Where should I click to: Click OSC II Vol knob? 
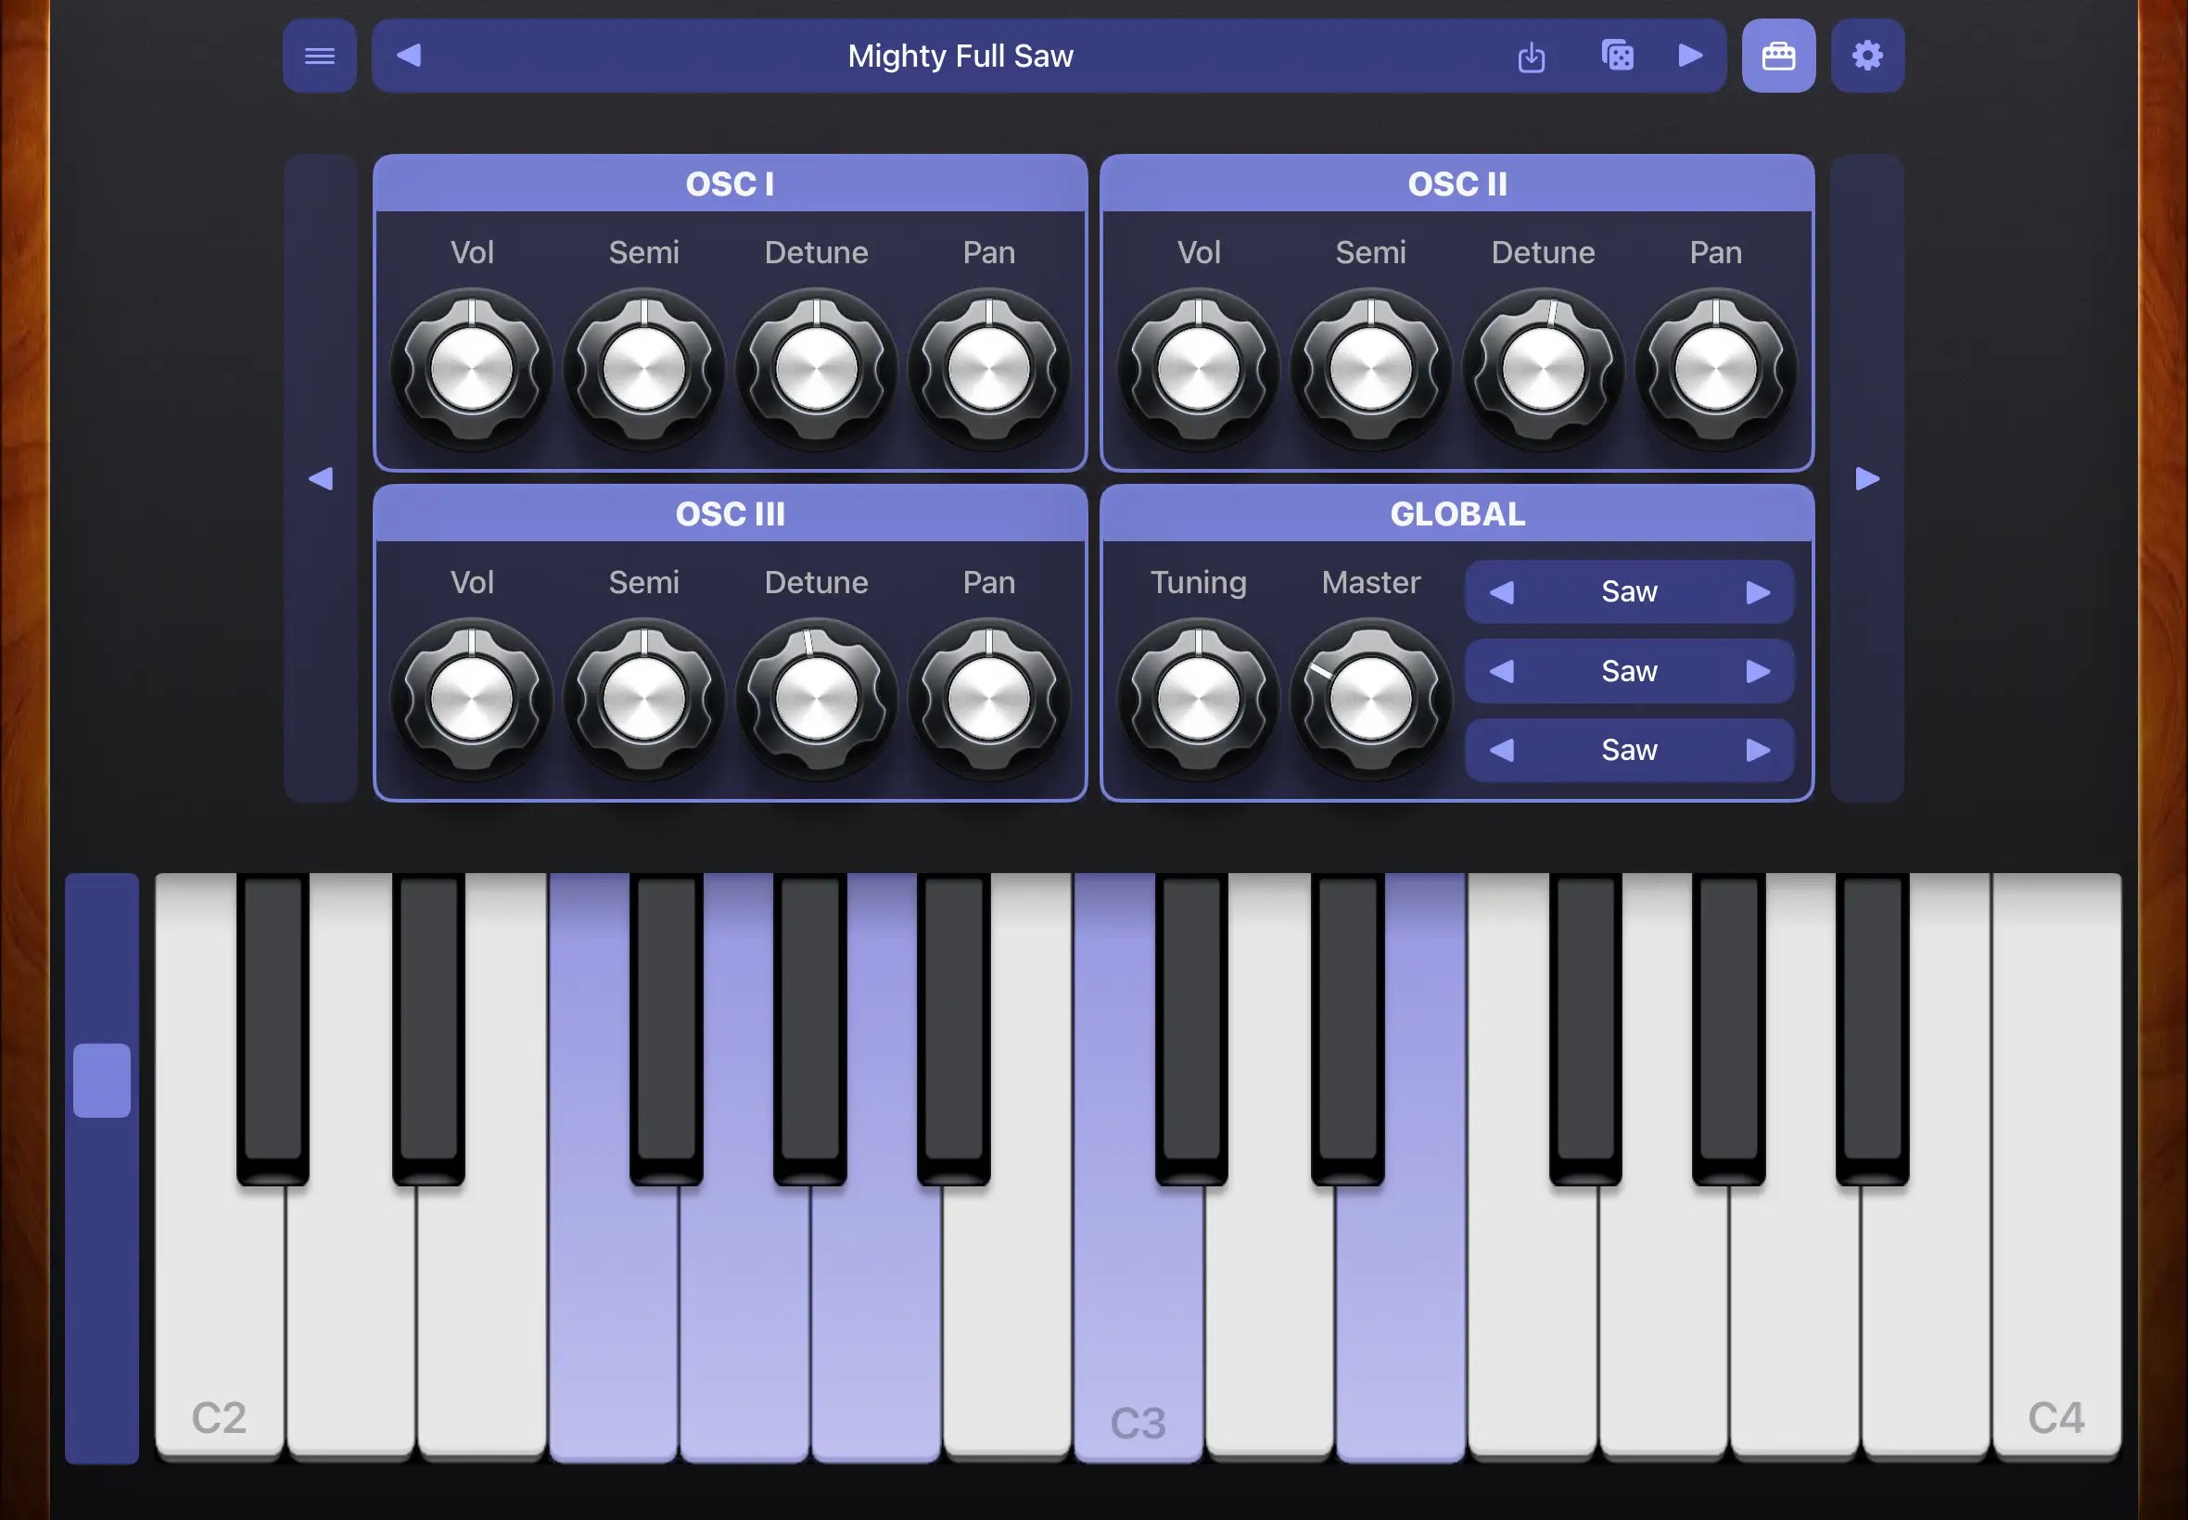(x=1199, y=370)
